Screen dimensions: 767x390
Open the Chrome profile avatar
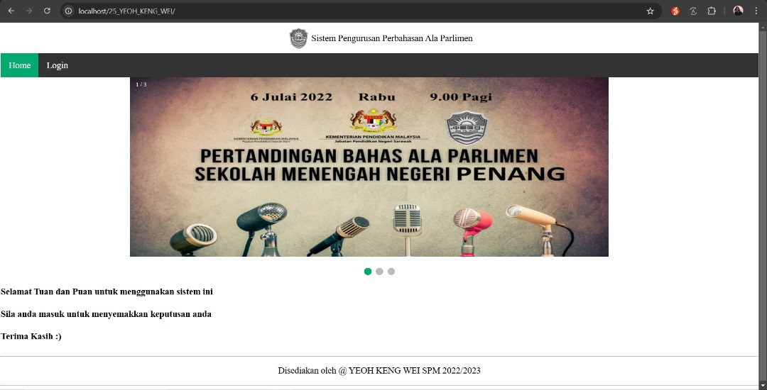[738, 11]
